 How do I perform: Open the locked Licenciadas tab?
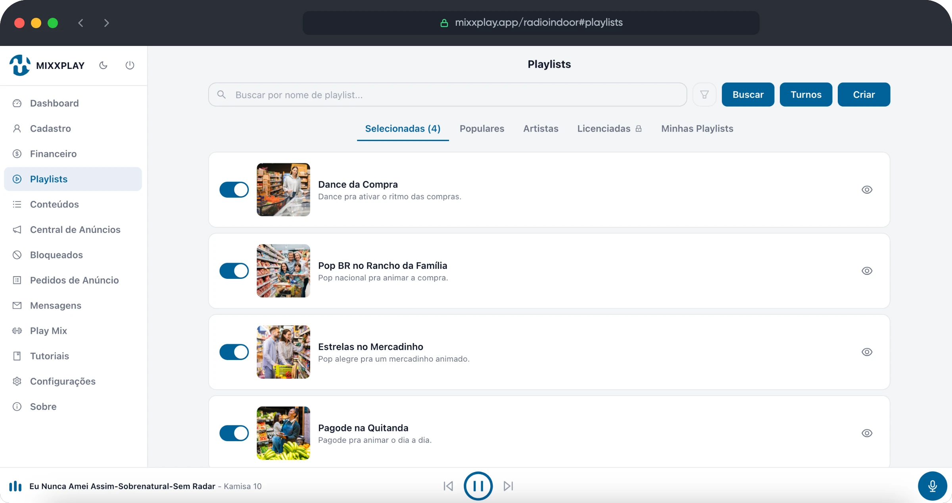(x=609, y=129)
